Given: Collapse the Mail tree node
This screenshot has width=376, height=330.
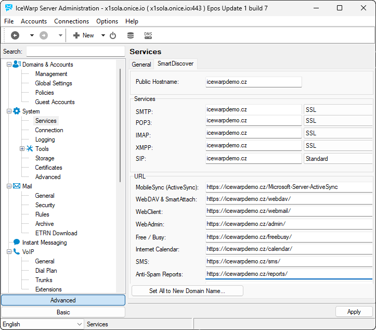Looking at the screenshot, I should coord(9,186).
